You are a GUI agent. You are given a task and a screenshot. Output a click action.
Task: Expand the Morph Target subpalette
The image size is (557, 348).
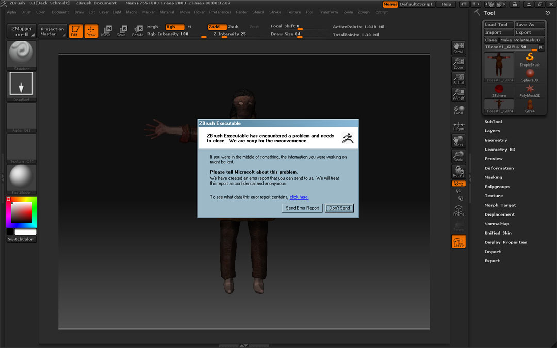[x=500, y=205]
